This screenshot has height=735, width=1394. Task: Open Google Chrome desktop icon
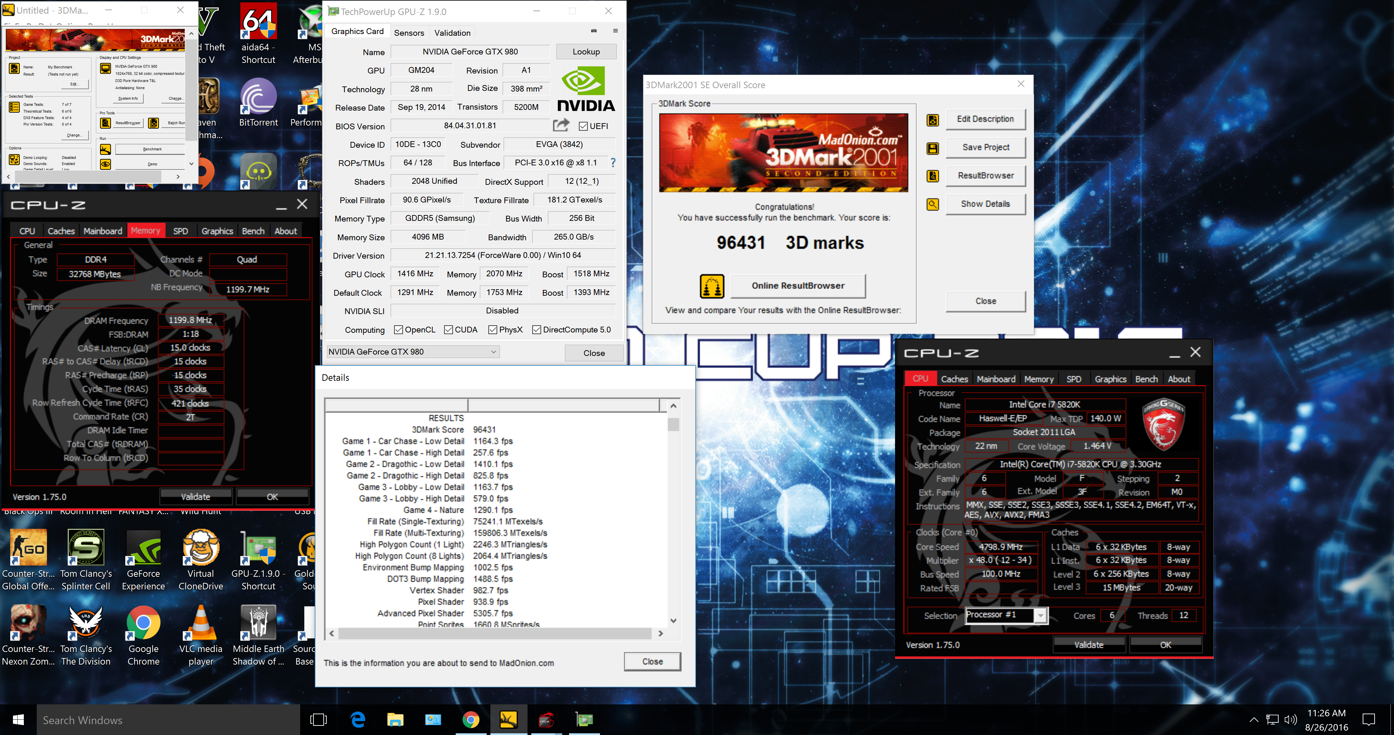tap(143, 635)
